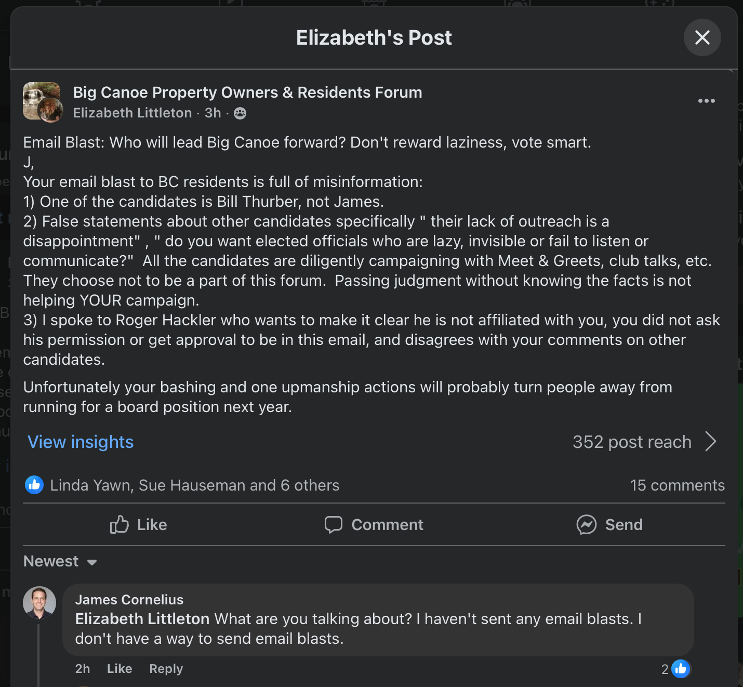Open the three-dot post options menu
Screen dimensions: 743x687
pos(706,101)
